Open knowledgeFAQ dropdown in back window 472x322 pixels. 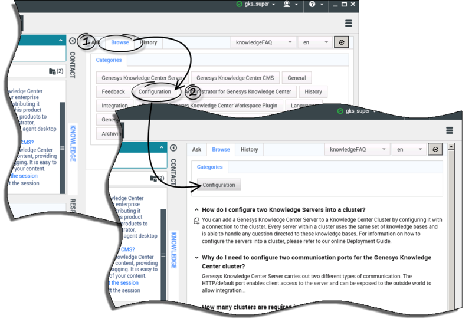[263, 42]
